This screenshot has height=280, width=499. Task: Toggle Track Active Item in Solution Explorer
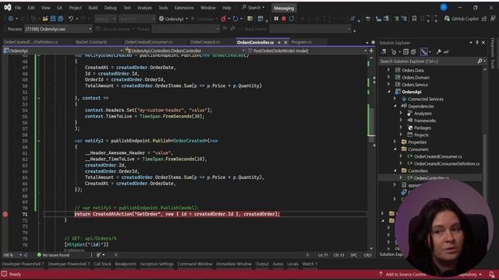point(424,51)
